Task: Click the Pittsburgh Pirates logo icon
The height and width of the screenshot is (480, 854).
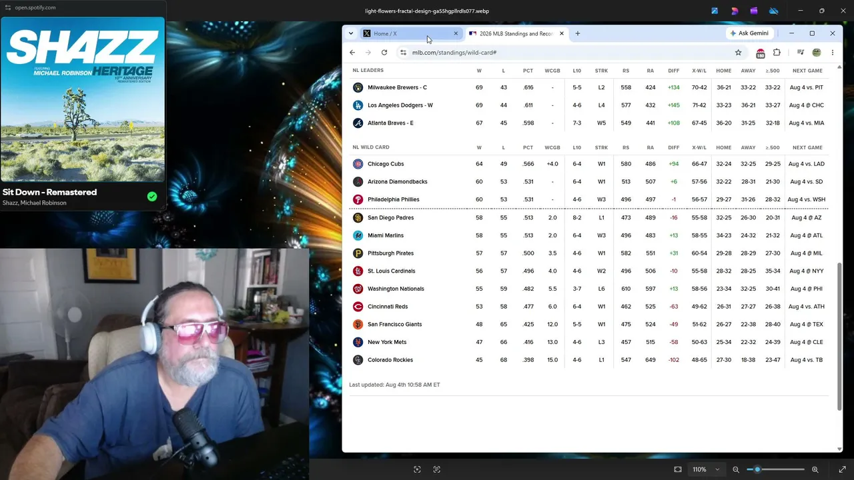Action: pos(358,253)
